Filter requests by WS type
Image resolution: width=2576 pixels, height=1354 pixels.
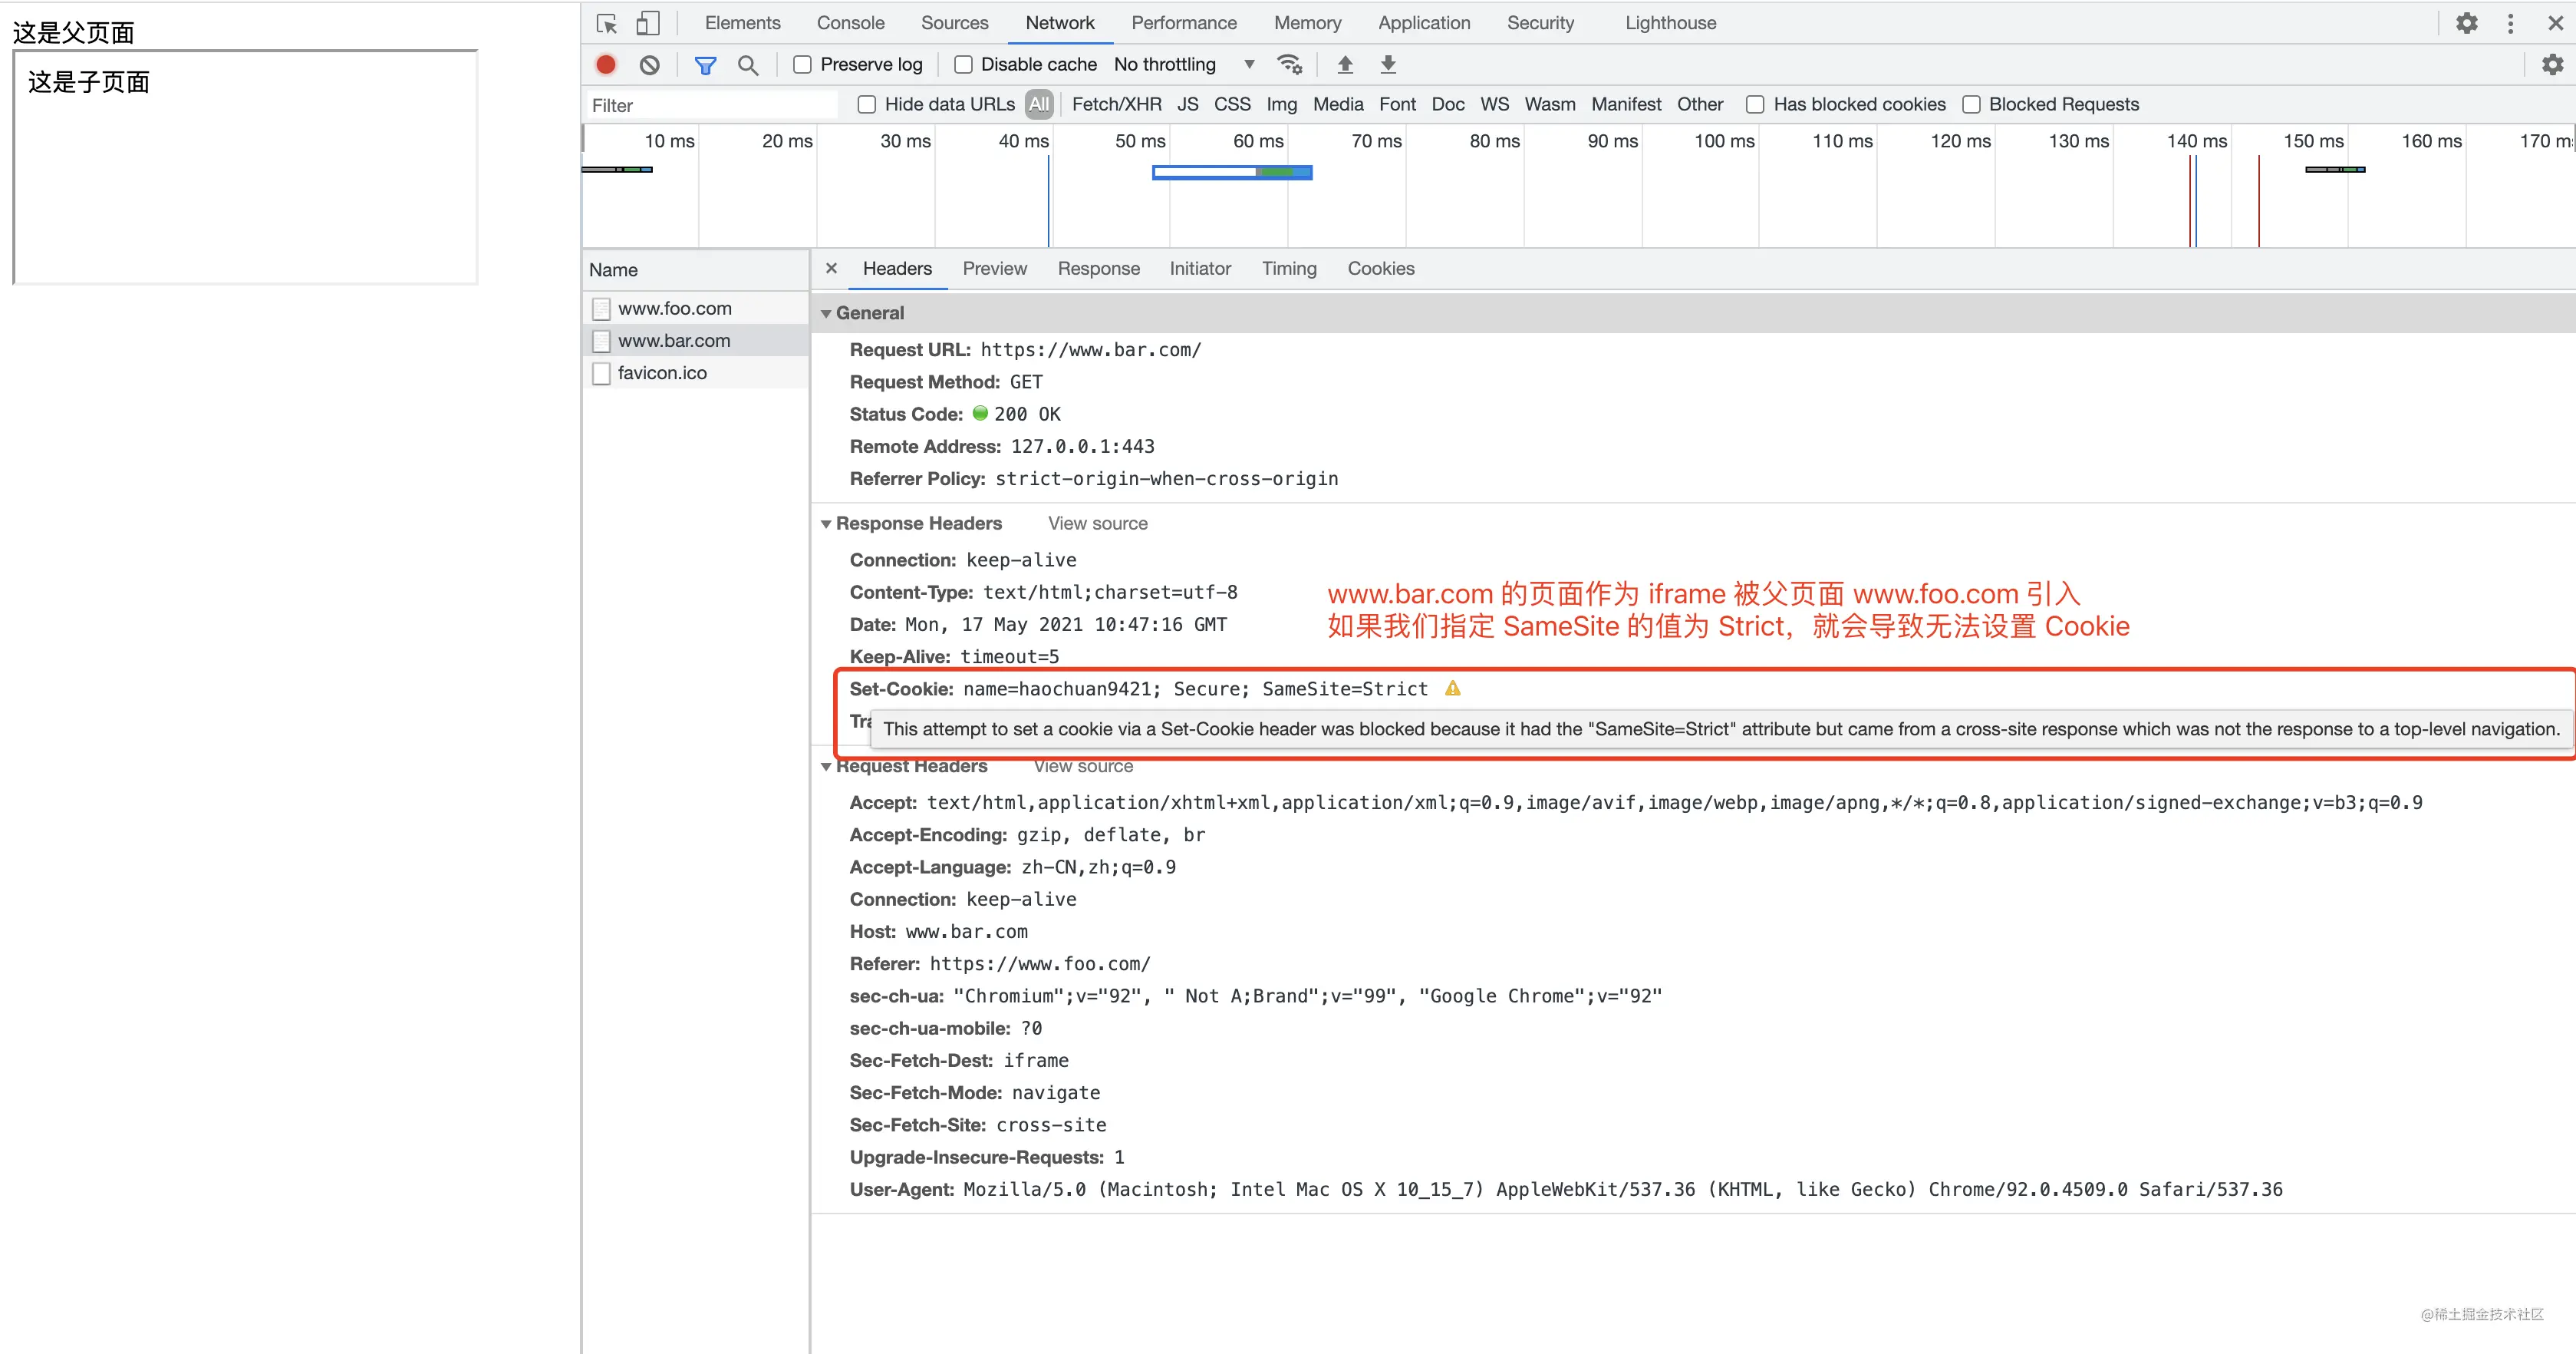click(x=1494, y=104)
